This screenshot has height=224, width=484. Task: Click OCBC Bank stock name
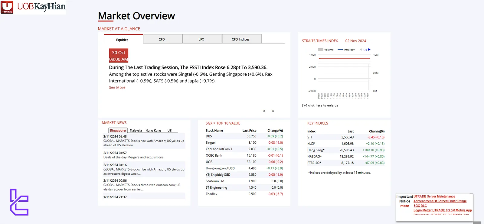tap(214, 155)
